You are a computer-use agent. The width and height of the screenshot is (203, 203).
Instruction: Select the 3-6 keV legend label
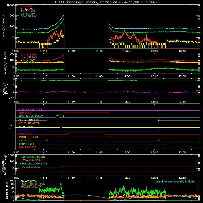(26, 6)
